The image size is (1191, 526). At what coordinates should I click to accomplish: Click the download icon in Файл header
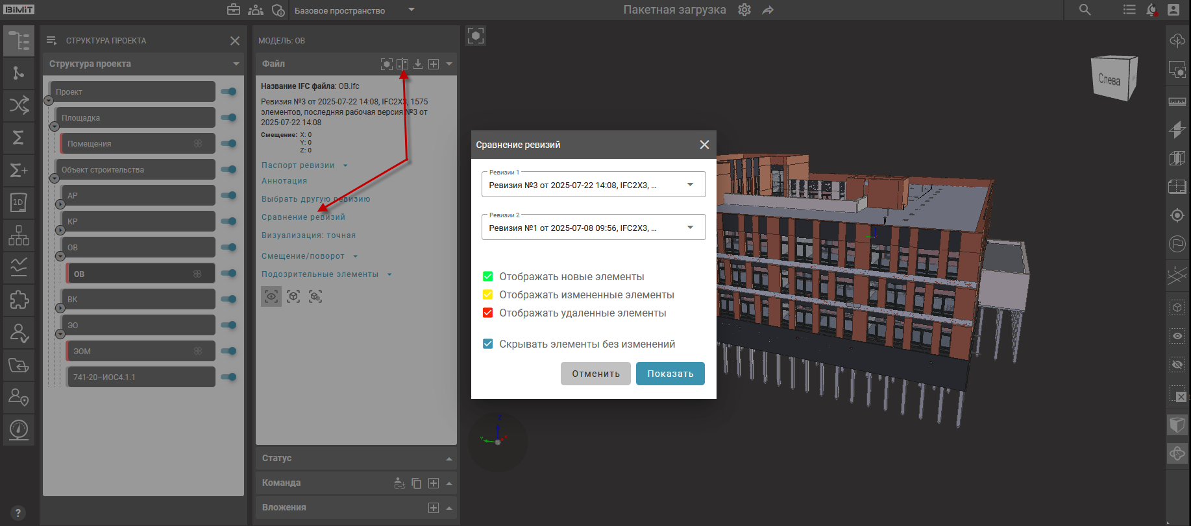[x=418, y=64]
